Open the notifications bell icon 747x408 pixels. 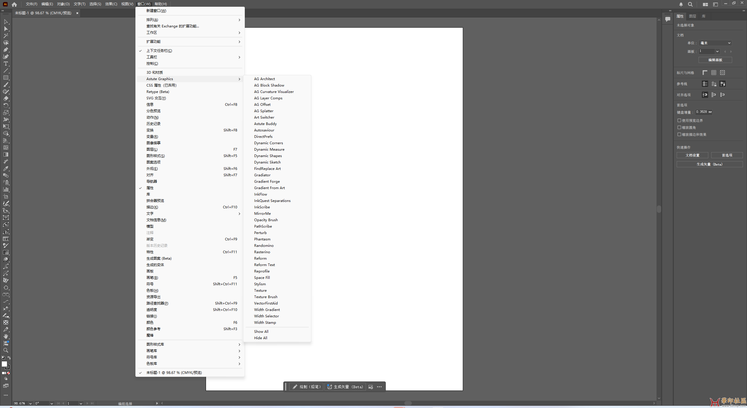click(x=681, y=4)
